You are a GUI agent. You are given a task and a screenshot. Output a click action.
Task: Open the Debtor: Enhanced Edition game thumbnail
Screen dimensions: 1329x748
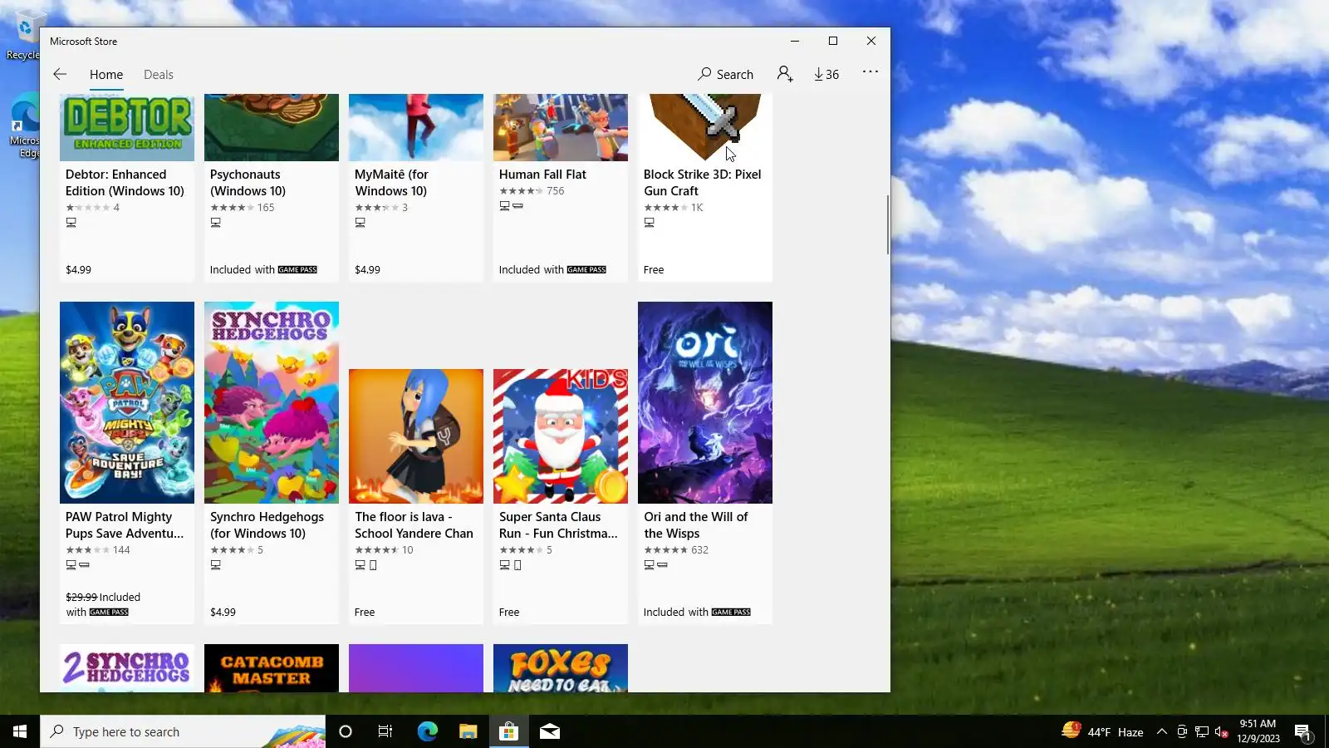[x=127, y=127]
